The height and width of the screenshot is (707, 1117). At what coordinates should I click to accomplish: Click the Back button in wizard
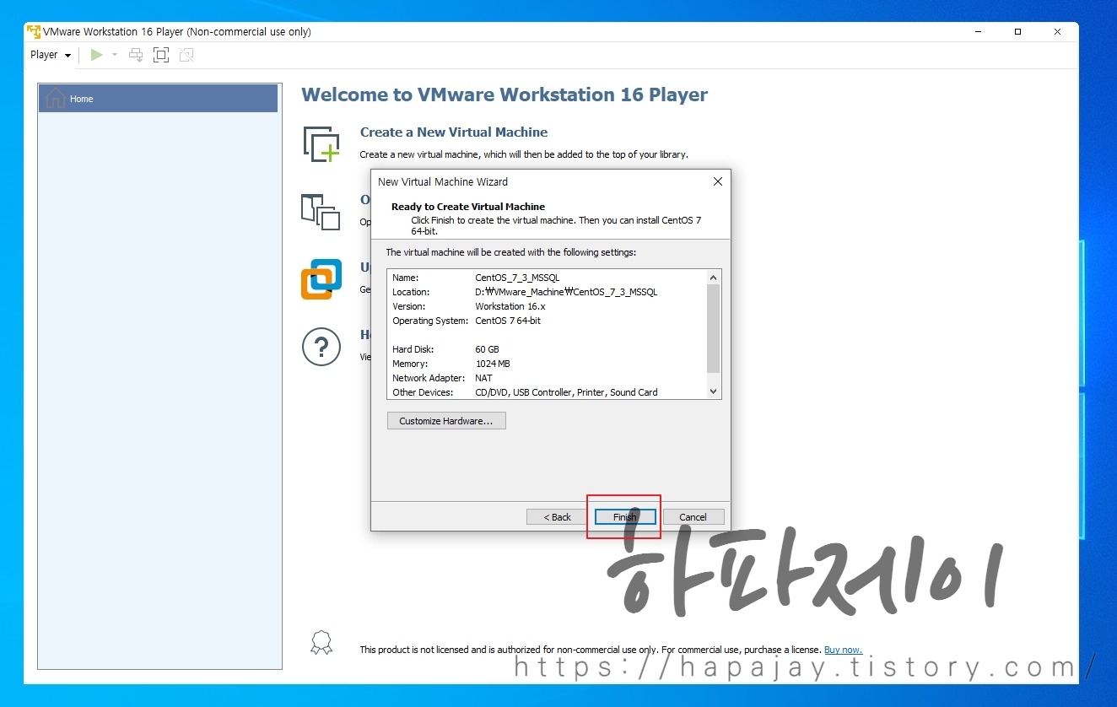pos(557,517)
